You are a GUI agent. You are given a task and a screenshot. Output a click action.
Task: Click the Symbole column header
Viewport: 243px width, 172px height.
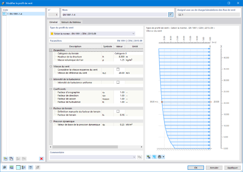[x=107, y=46]
